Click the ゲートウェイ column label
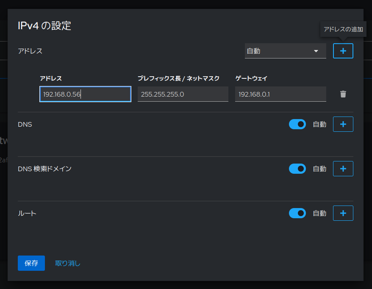 click(x=251, y=78)
